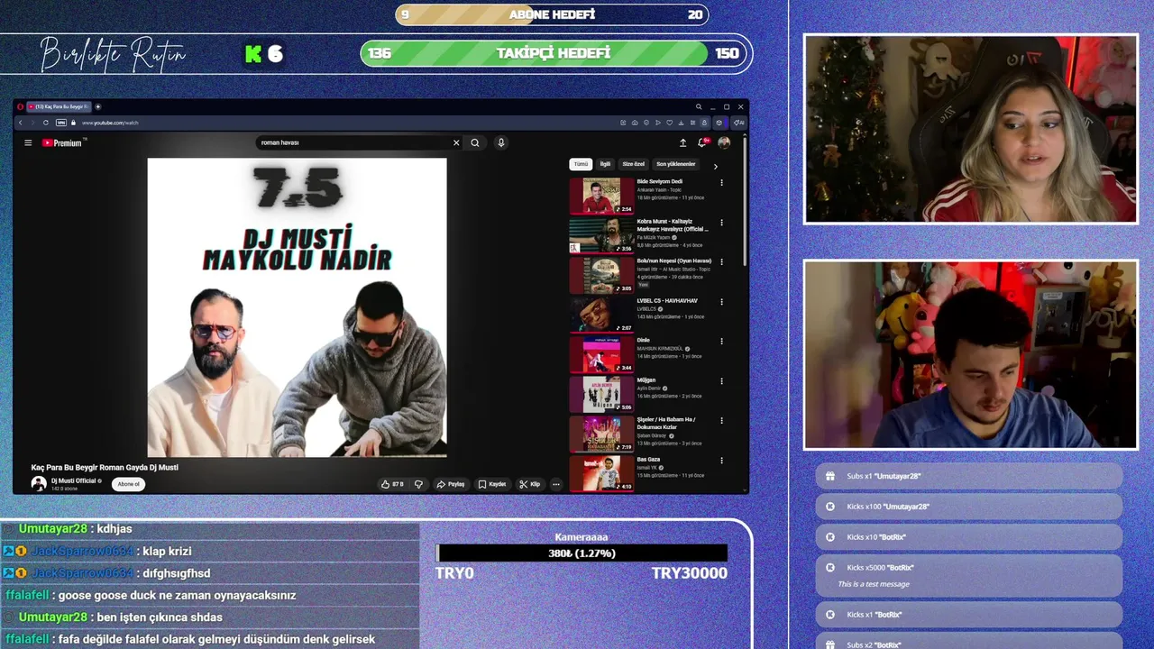The image size is (1154, 649).
Task: Open the YouTube upload/create icon
Action: [x=682, y=142]
